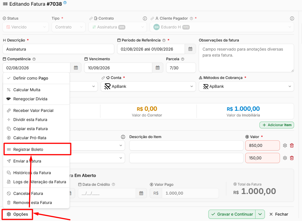Image resolution: width=302 pixels, height=221 pixels.
Task: Click into the Observações da fatura text area
Action: point(246,58)
